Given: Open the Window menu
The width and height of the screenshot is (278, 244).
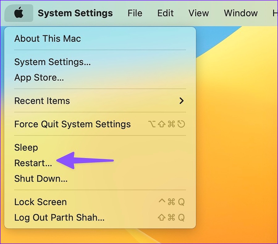Looking at the screenshot, I should point(241,13).
